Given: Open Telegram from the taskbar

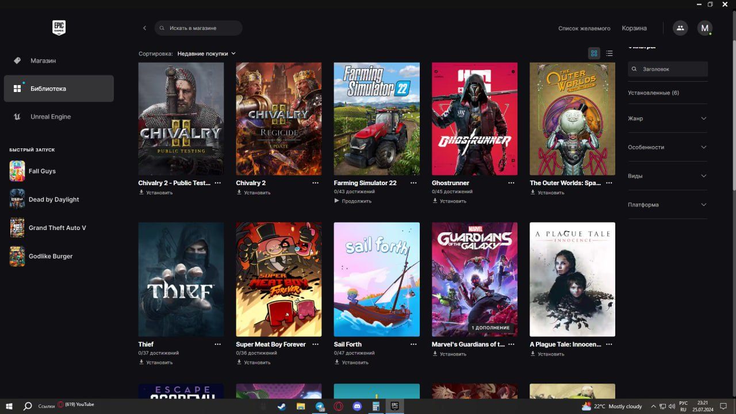Looking at the screenshot, I should coord(320,406).
